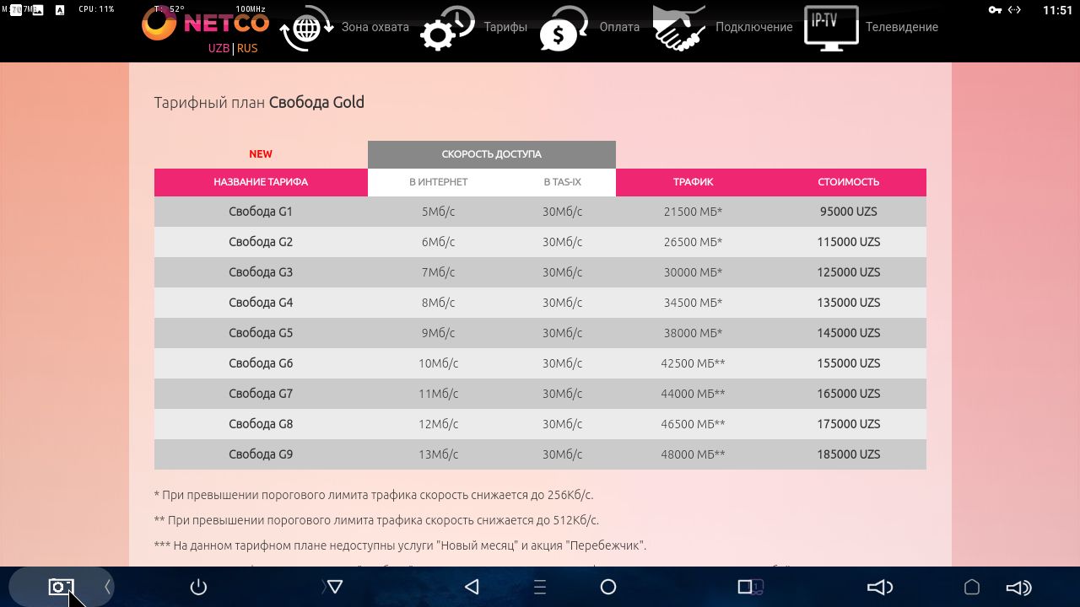Viewport: 1080px width, 607px height.
Task: Click the 95000 UZS price
Action: tap(848, 212)
